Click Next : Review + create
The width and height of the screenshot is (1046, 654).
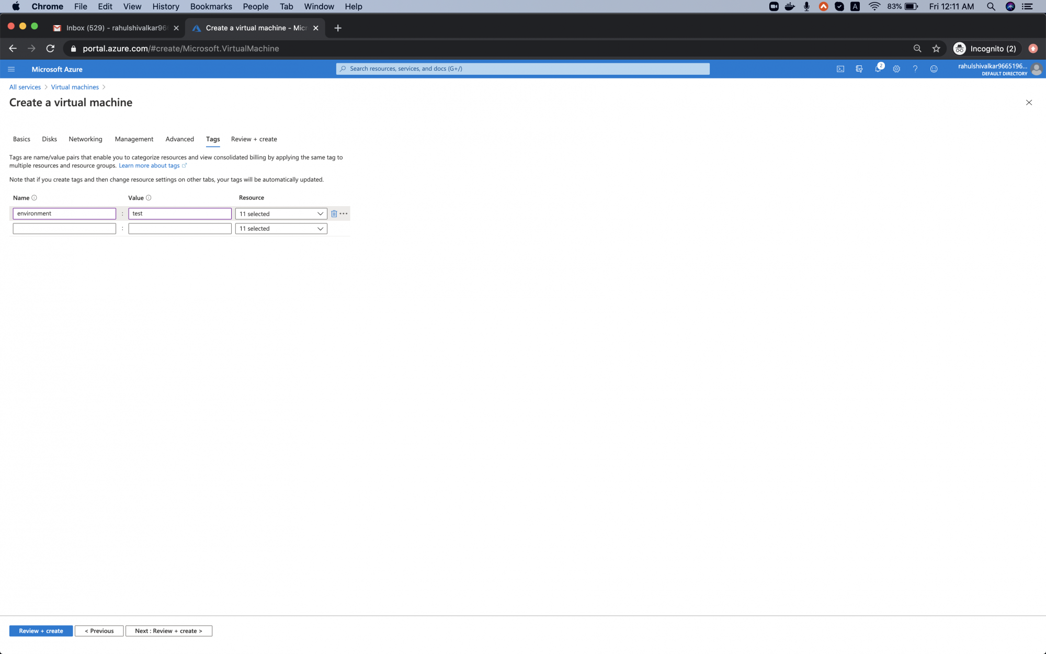pos(168,630)
